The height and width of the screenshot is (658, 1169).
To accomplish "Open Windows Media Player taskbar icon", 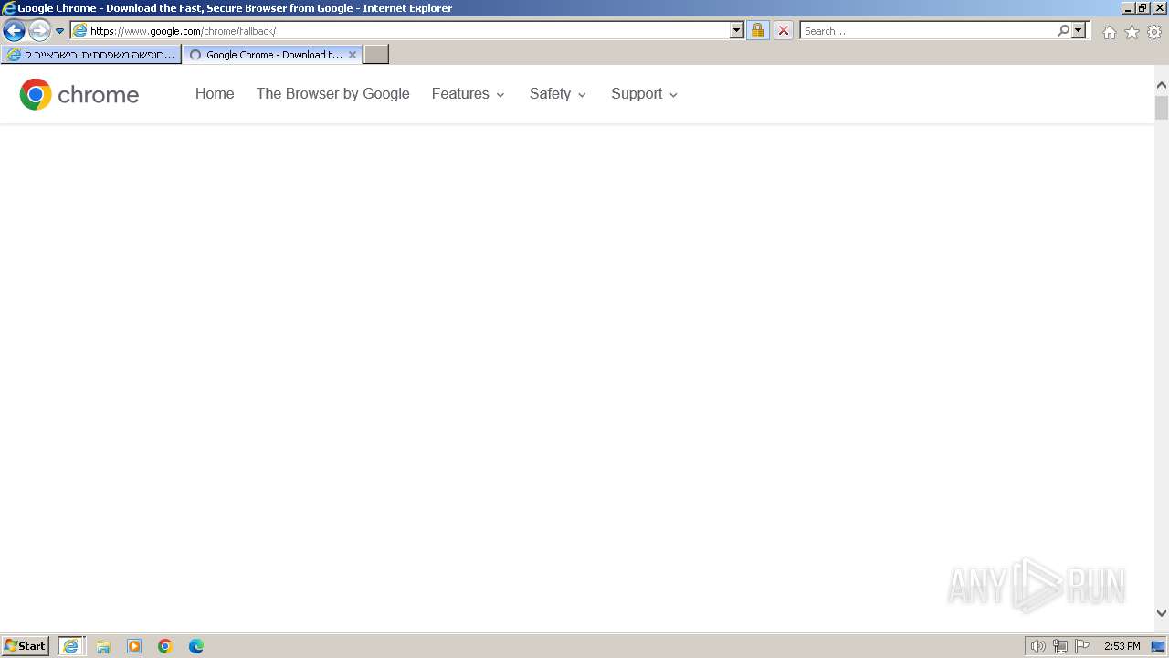I will point(134,646).
